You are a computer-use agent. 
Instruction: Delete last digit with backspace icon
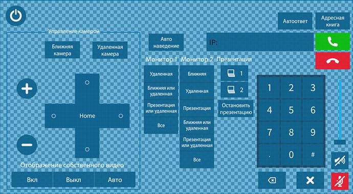click(x=272, y=180)
